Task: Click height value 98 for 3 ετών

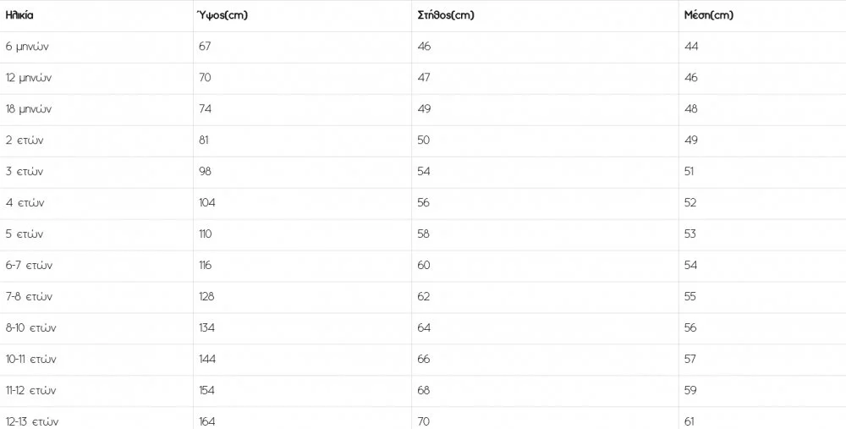Action: pyautogui.click(x=205, y=172)
